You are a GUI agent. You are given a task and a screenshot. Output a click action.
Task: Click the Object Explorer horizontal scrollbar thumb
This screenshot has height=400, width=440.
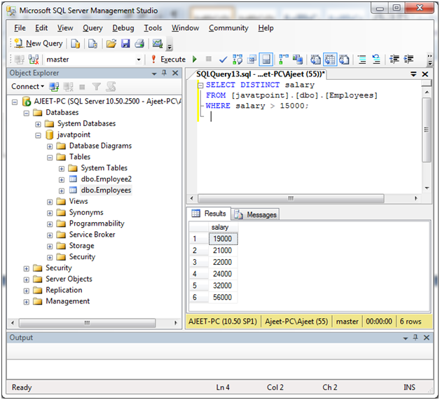point(87,323)
